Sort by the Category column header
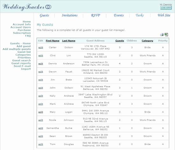Image resolution: width=175 pixels, height=150 pixels. click(x=147, y=41)
